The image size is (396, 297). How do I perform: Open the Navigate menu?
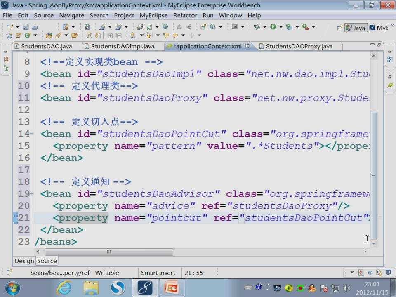click(x=71, y=15)
